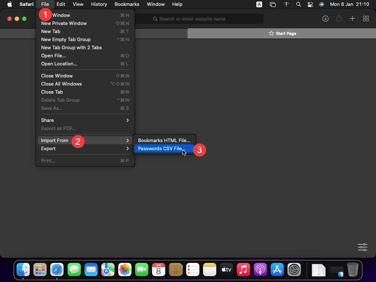Show the tab overview grid icon
Image resolution: width=376 pixels, height=282 pixels.
coord(366,19)
